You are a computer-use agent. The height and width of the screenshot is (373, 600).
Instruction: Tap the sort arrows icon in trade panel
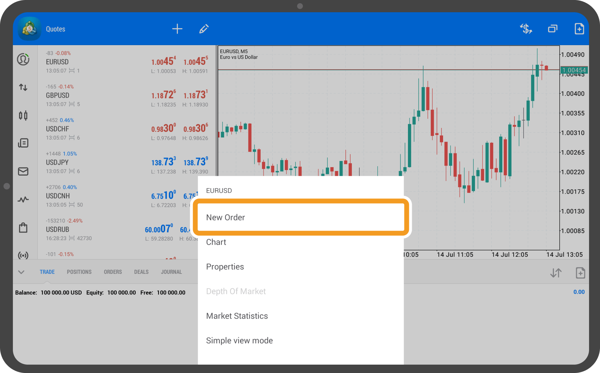pos(556,273)
